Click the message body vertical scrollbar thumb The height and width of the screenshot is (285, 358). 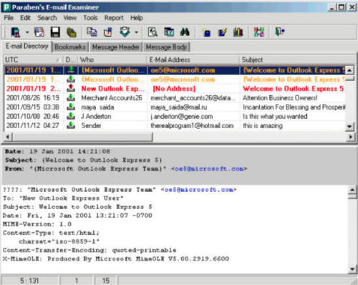pyautogui.click(x=352, y=197)
